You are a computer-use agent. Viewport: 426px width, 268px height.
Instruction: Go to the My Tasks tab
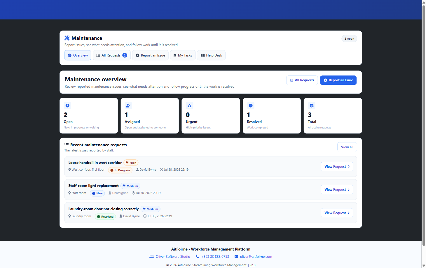(x=183, y=55)
